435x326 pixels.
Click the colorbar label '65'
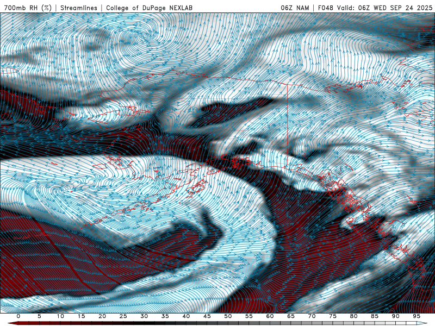291,316
